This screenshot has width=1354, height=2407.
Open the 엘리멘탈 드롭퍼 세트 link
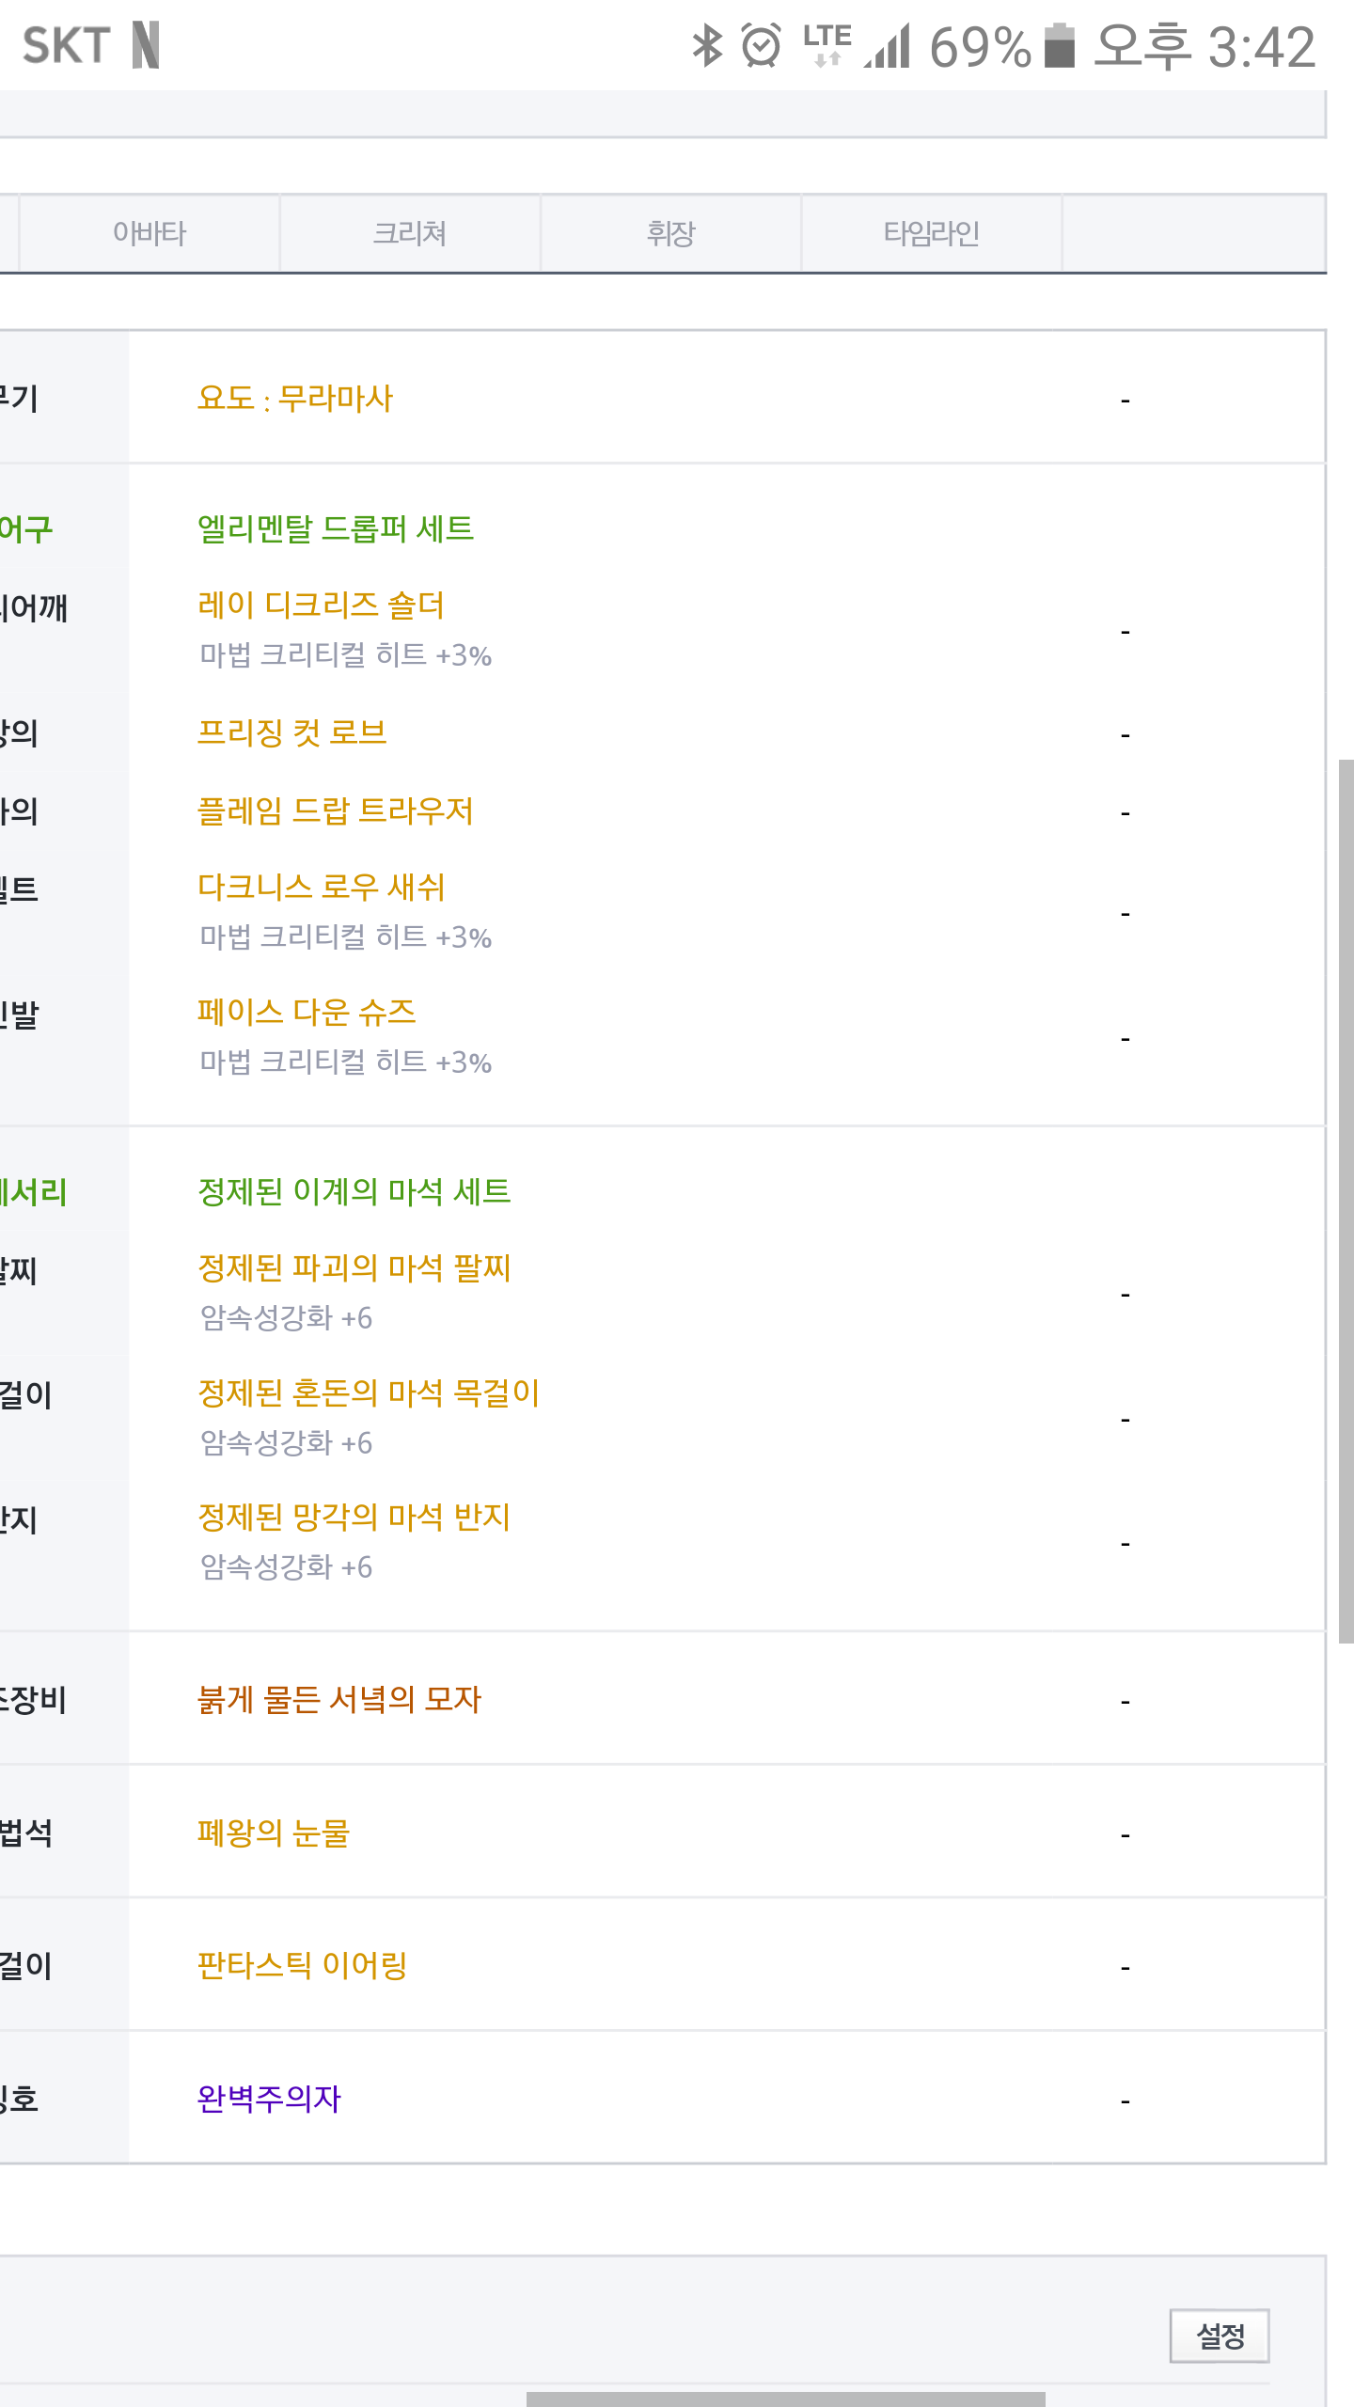tap(336, 529)
